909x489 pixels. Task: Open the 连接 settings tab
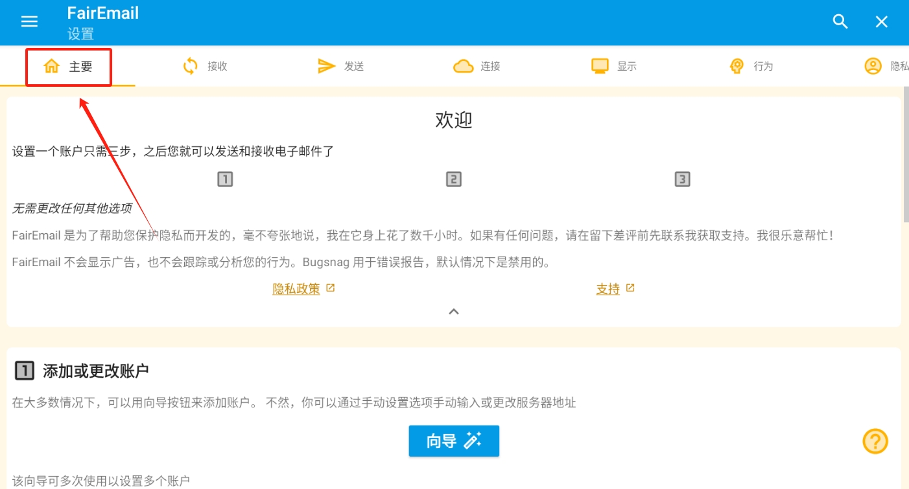(x=477, y=66)
